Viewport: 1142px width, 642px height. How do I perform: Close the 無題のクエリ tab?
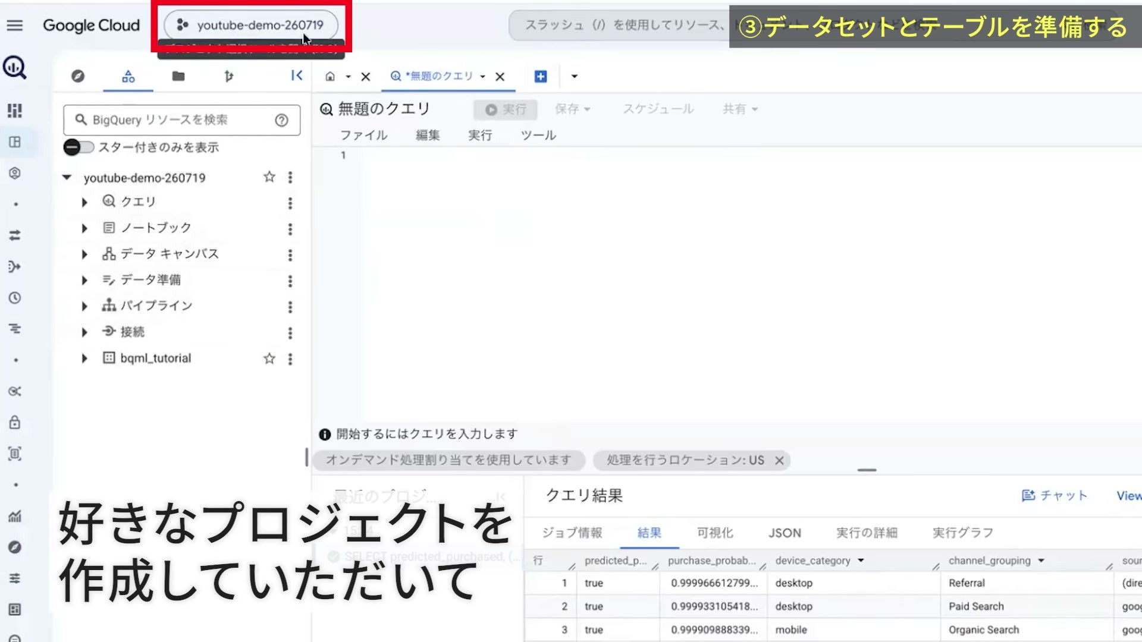[x=500, y=77]
